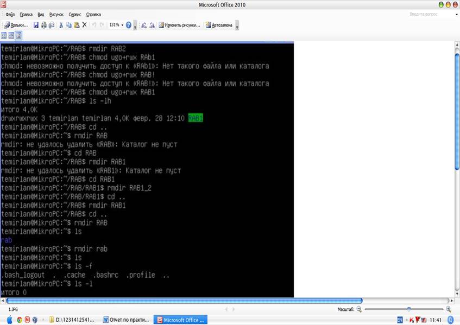The image size is (460, 325).
Task: Click the Автозамена button
Action: (x=219, y=25)
